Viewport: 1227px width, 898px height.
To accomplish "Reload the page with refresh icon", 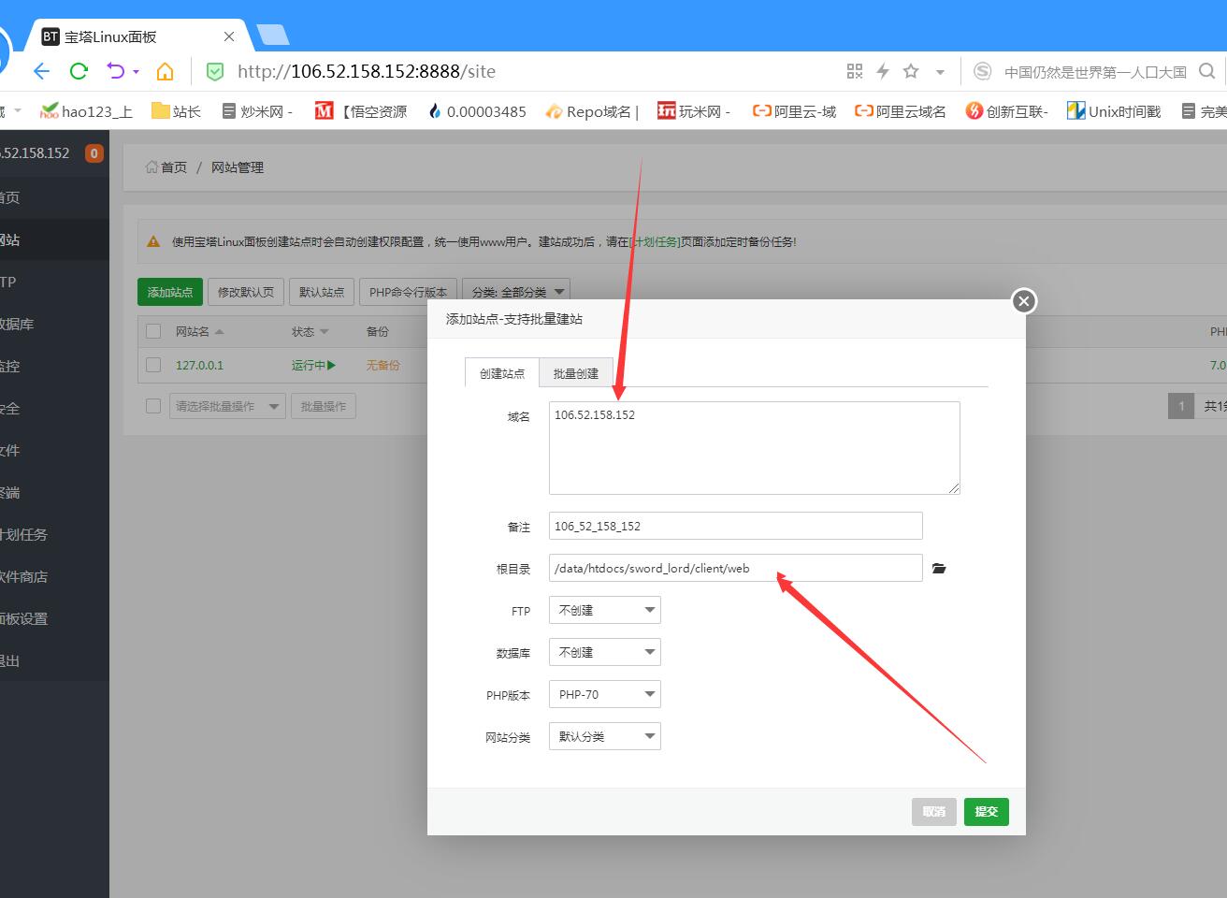I will 79,71.
